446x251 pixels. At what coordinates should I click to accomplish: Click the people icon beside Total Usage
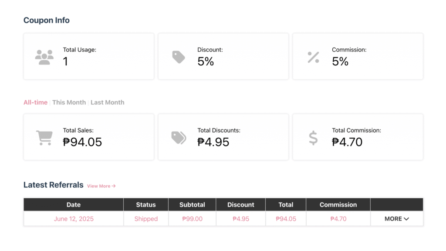[44, 57]
